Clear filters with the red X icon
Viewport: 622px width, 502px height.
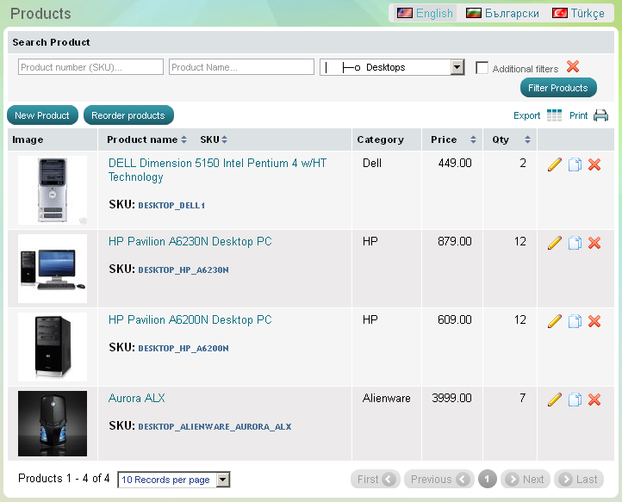pos(573,66)
